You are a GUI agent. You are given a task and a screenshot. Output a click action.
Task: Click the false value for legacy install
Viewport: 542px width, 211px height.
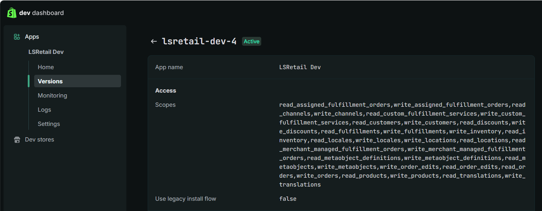[288, 199]
